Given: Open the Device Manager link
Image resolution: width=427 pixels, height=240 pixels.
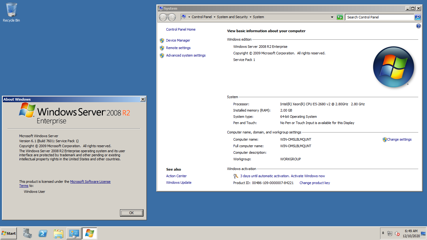Looking at the screenshot, I should tap(178, 40).
